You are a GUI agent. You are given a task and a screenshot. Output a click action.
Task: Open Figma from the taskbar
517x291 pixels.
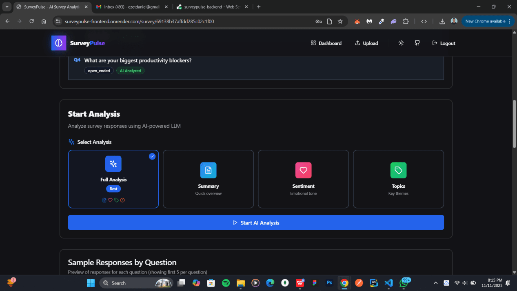point(315,283)
